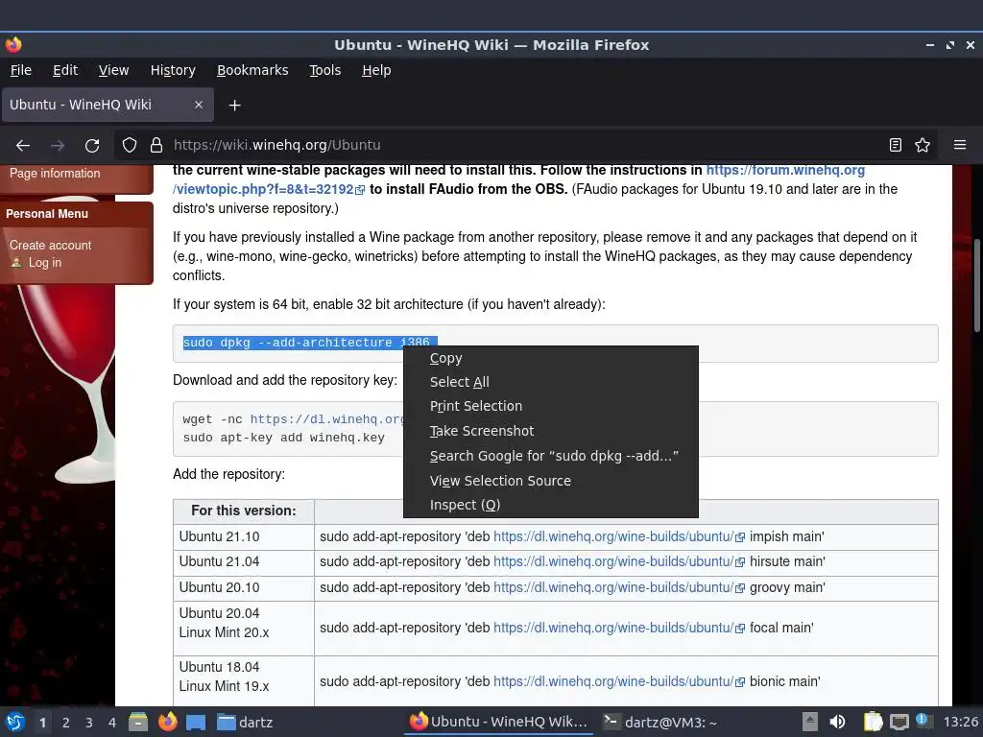Click the Log in link

click(x=44, y=263)
